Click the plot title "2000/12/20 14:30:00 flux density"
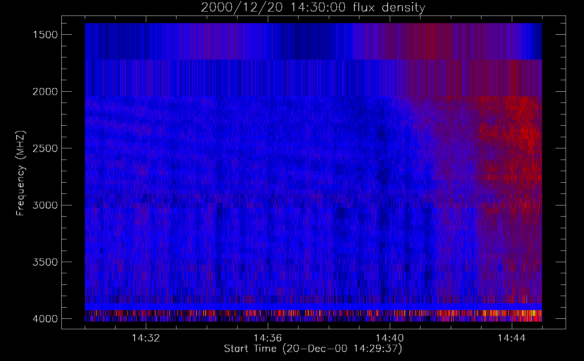584x361 pixels. coord(313,8)
